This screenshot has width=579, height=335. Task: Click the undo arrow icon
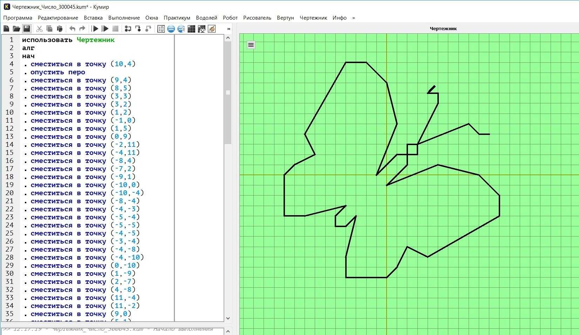point(72,29)
